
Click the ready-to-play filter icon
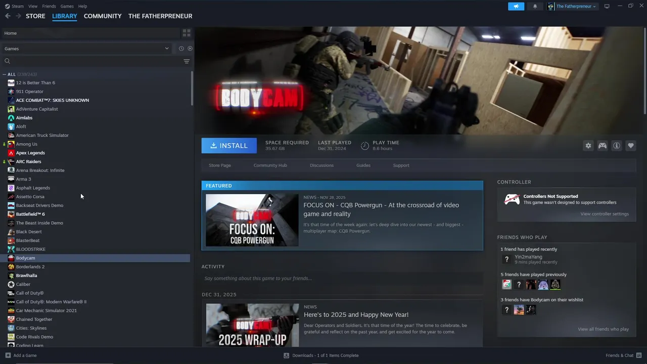[x=190, y=49]
